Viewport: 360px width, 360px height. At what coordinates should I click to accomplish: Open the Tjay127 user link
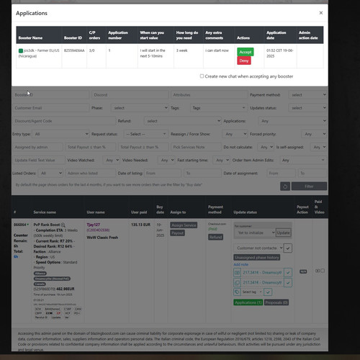(94, 225)
